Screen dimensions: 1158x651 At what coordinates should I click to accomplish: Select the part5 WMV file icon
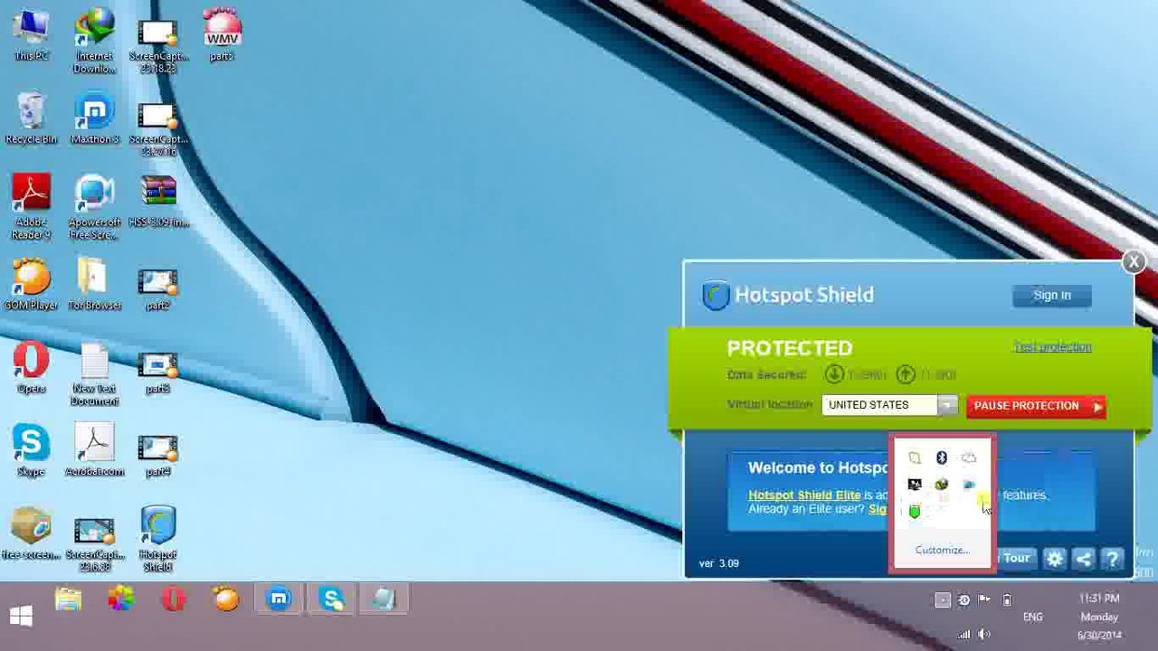pos(222,36)
